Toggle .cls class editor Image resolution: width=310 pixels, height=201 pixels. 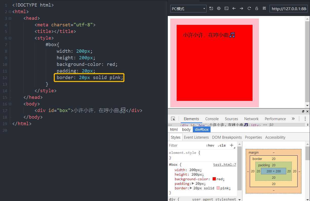[x=222, y=145]
